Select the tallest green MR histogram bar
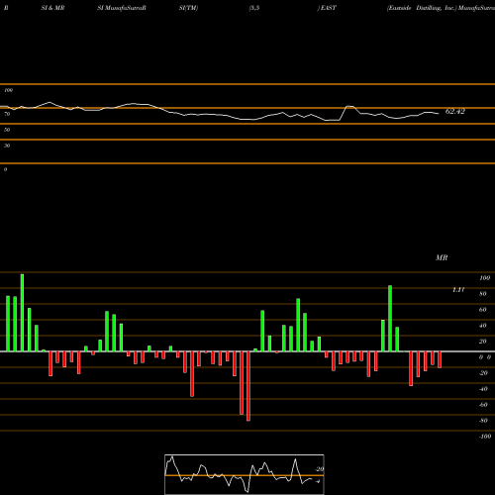 pos(22,313)
